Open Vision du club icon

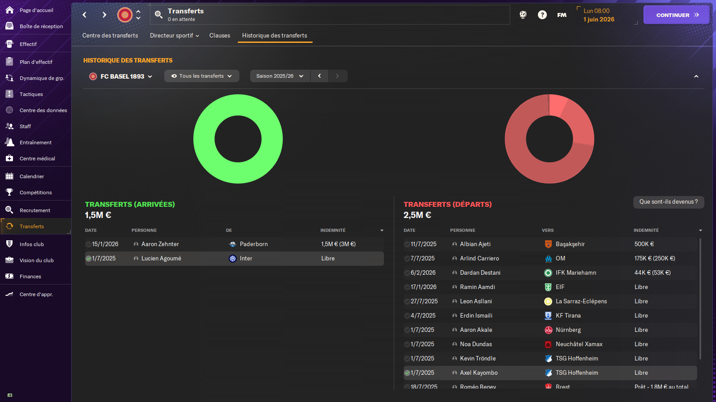click(x=9, y=260)
